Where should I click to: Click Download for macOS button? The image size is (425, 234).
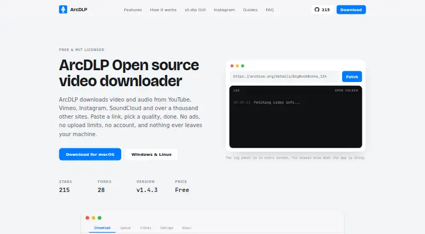click(90, 154)
